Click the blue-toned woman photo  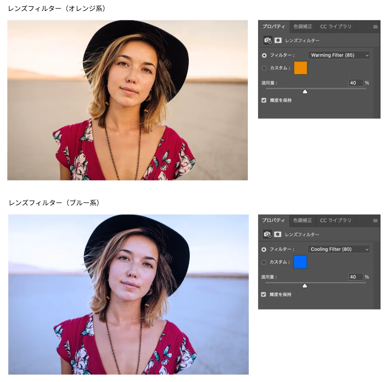click(128, 295)
